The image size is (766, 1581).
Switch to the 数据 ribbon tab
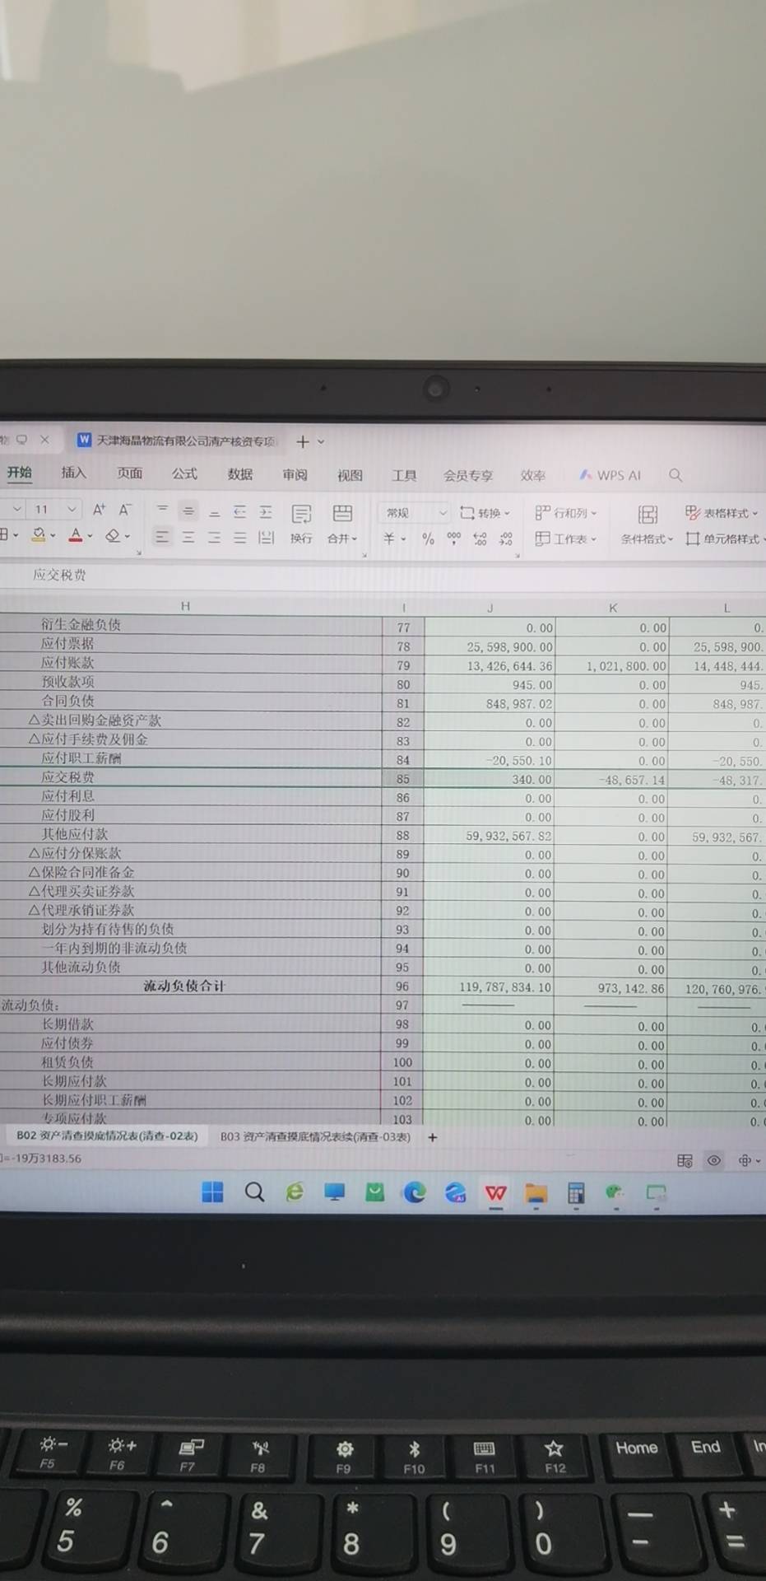point(240,474)
